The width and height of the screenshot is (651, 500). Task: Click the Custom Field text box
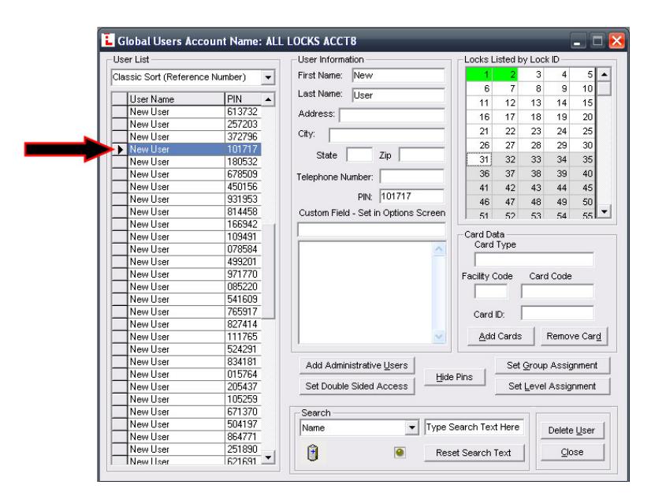coord(371,229)
